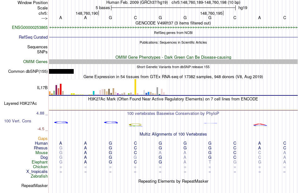Screen dimensions: 298x193
Task: Select the Rhesus species row label
Action: pos(41,148)
